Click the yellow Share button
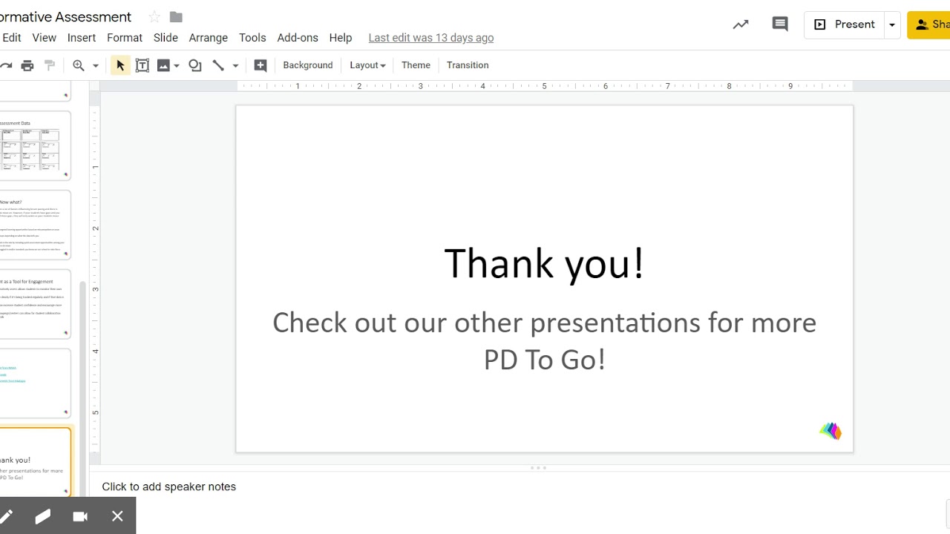This screenshot has height=534, width=950. (x=929, y=24)
